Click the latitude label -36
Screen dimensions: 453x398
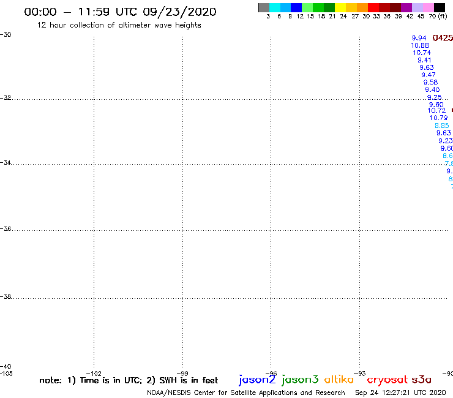click(6, 228)
